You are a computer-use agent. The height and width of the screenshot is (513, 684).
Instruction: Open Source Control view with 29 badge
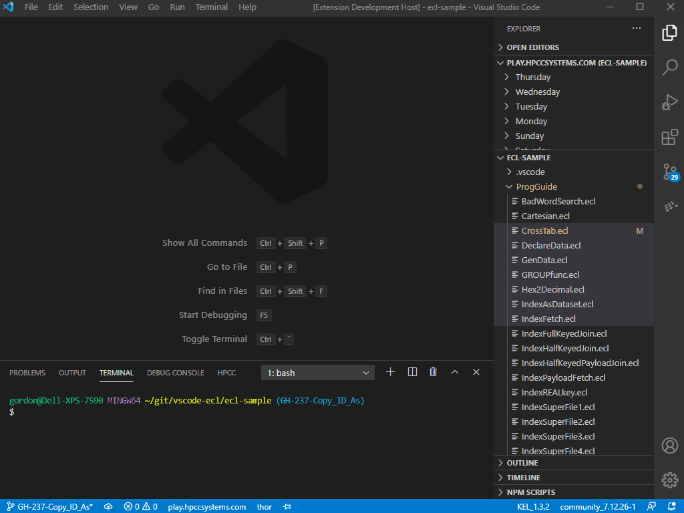(x=669, y=172)
